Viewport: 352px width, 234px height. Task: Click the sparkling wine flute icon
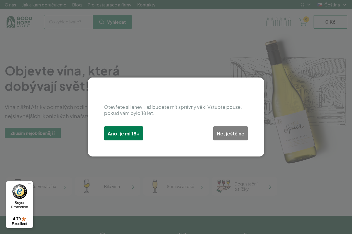click(155, 186)
